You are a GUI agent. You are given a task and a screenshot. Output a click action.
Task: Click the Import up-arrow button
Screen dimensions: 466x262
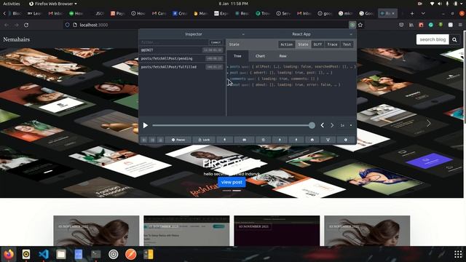coord(280,140)
